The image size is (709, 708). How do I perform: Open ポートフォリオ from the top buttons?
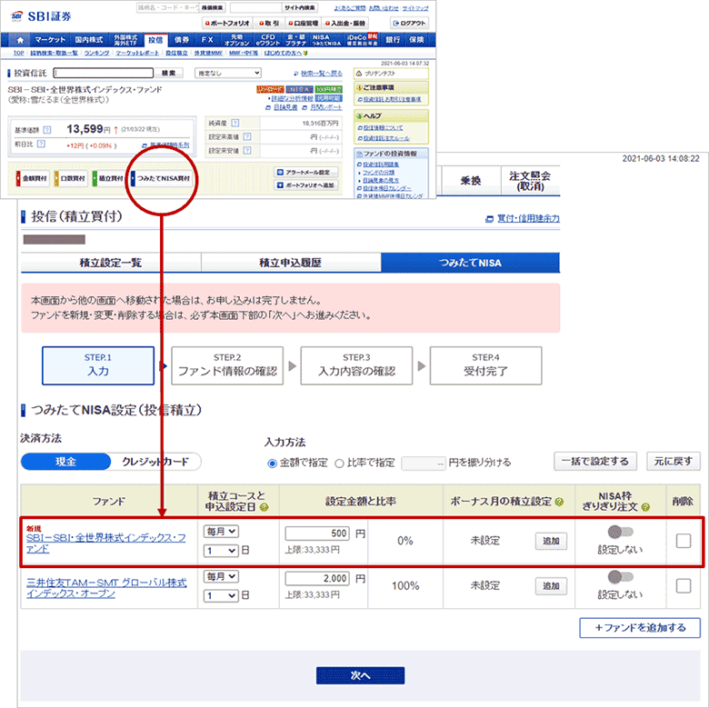227,23
